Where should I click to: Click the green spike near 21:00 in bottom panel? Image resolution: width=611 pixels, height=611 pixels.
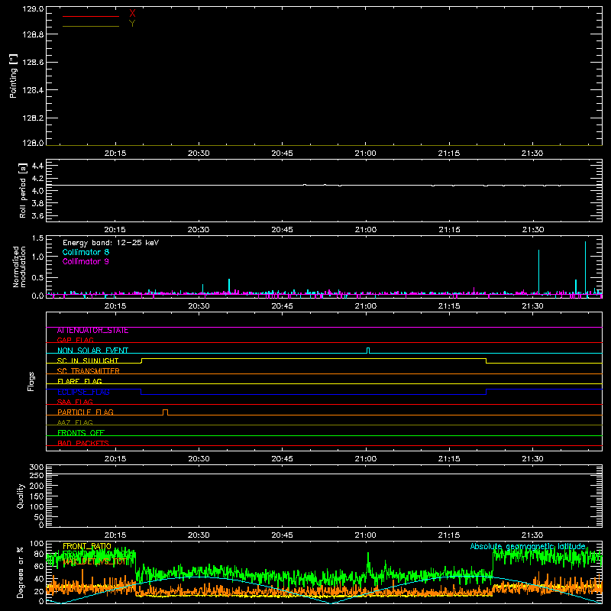pos(368,564)
